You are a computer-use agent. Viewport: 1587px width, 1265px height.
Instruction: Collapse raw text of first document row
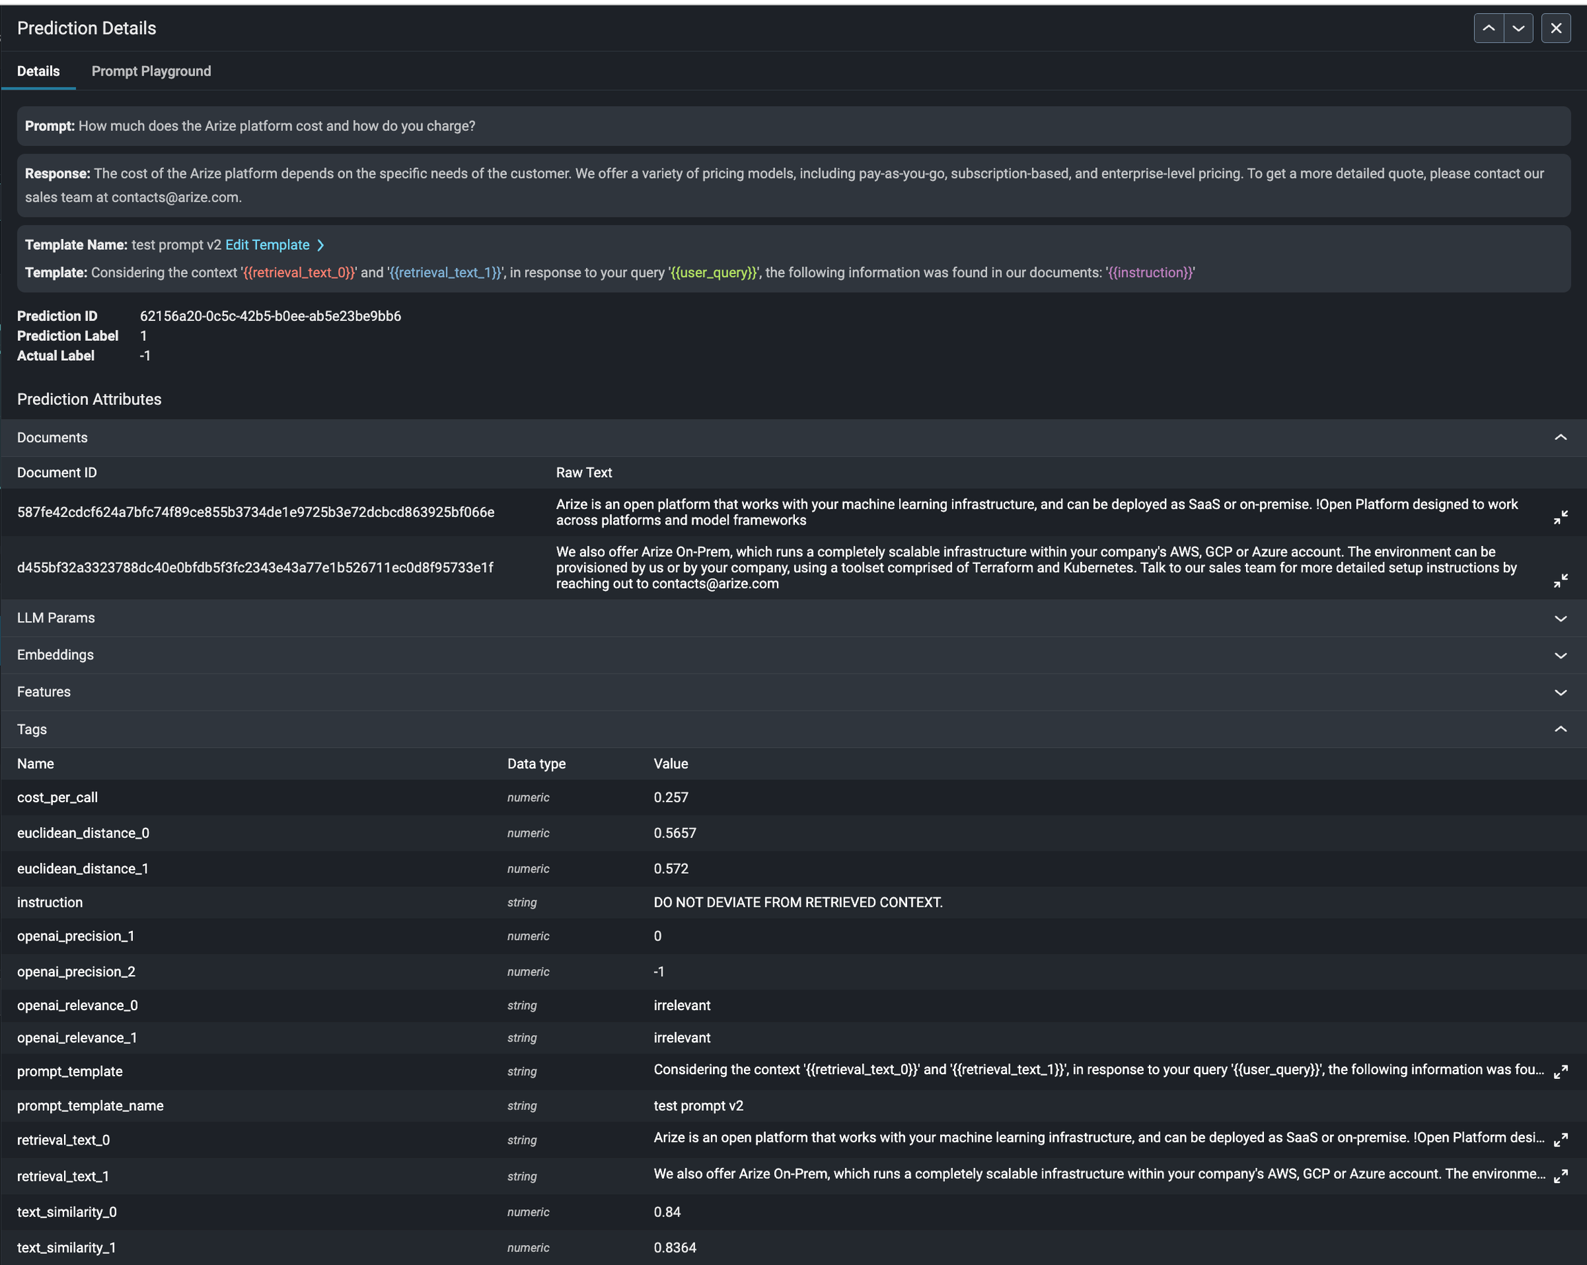[1559, 517]
